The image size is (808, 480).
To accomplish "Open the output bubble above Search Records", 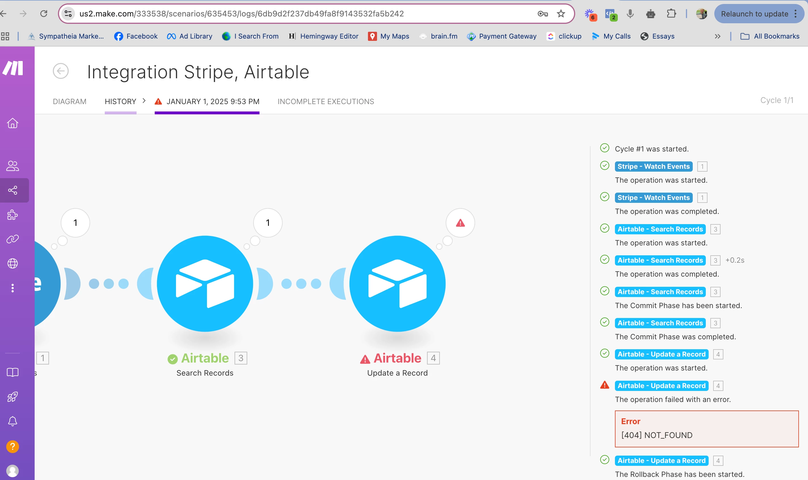I will [268, 223].
